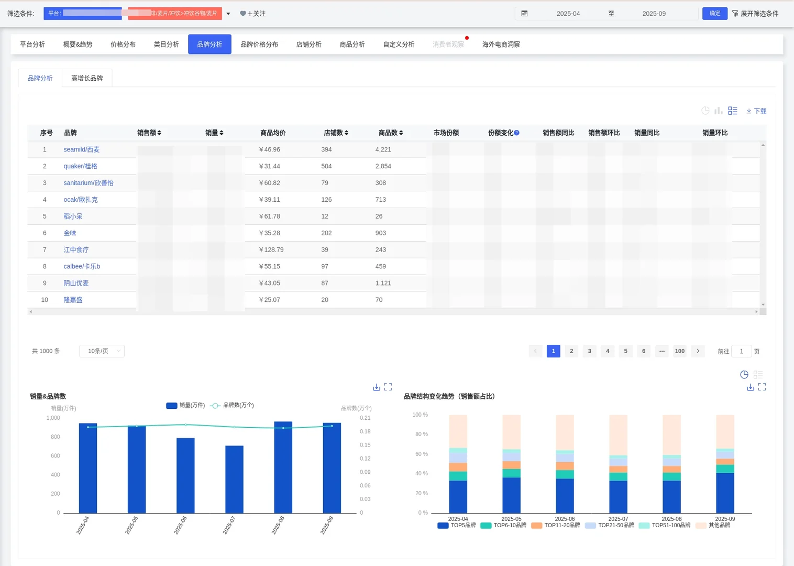This screenshot has width=794, height=566.
Task: Switch 品牌结构 chart to pie view
Action: tap(744, 374)
